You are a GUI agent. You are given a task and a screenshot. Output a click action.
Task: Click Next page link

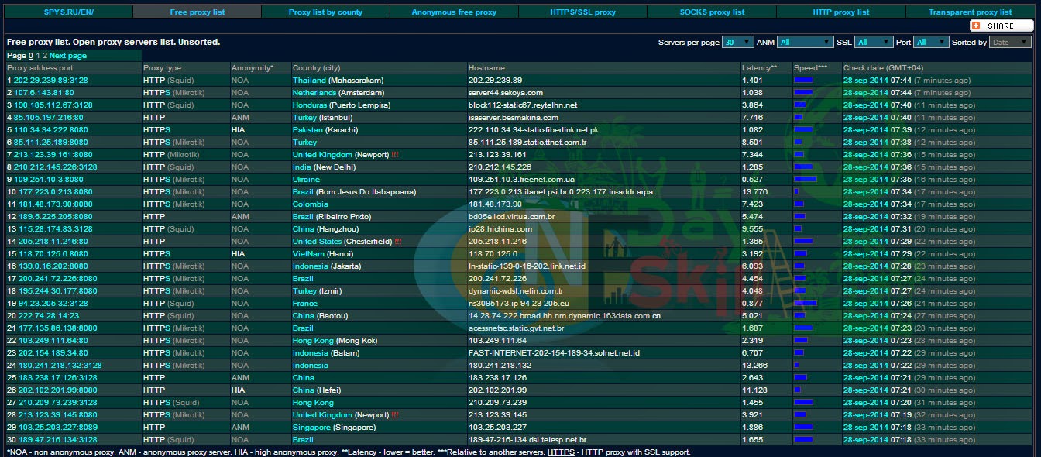[68, 56]
